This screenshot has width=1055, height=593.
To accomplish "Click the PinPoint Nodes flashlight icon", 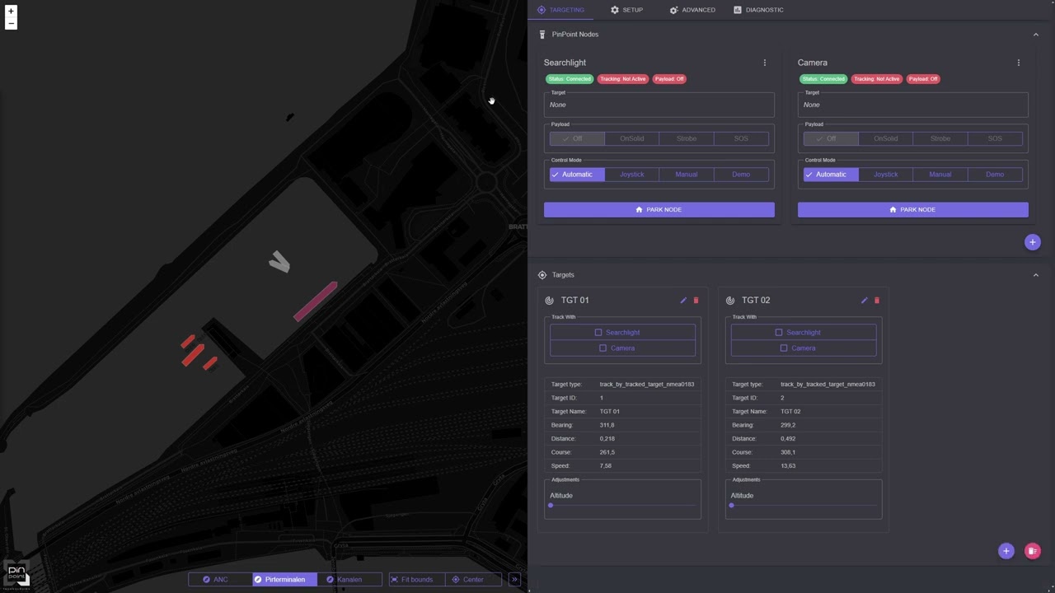I will pos(542,35).
